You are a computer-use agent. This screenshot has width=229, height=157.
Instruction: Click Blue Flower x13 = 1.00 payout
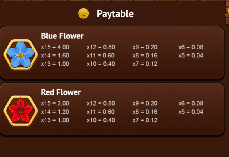pyautogui.click(x=55, y=64)
